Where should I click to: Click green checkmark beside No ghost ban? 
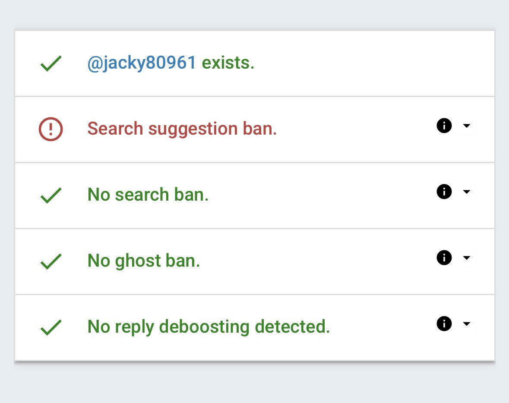pyautogui.click(x=51, y=261)
